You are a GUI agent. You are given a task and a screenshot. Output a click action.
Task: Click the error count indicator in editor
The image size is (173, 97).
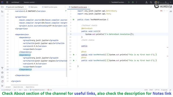coord(162,11)
